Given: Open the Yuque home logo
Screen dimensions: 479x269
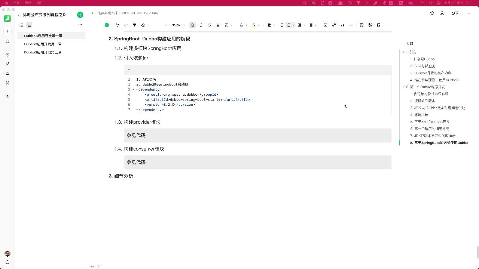Looking at the screenshot, I should (x=7, y=18).
